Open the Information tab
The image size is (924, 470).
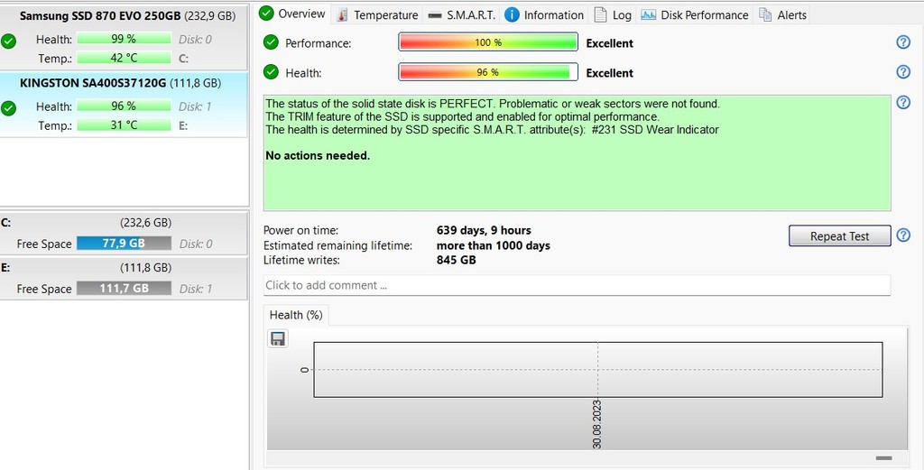pos(544,14)
